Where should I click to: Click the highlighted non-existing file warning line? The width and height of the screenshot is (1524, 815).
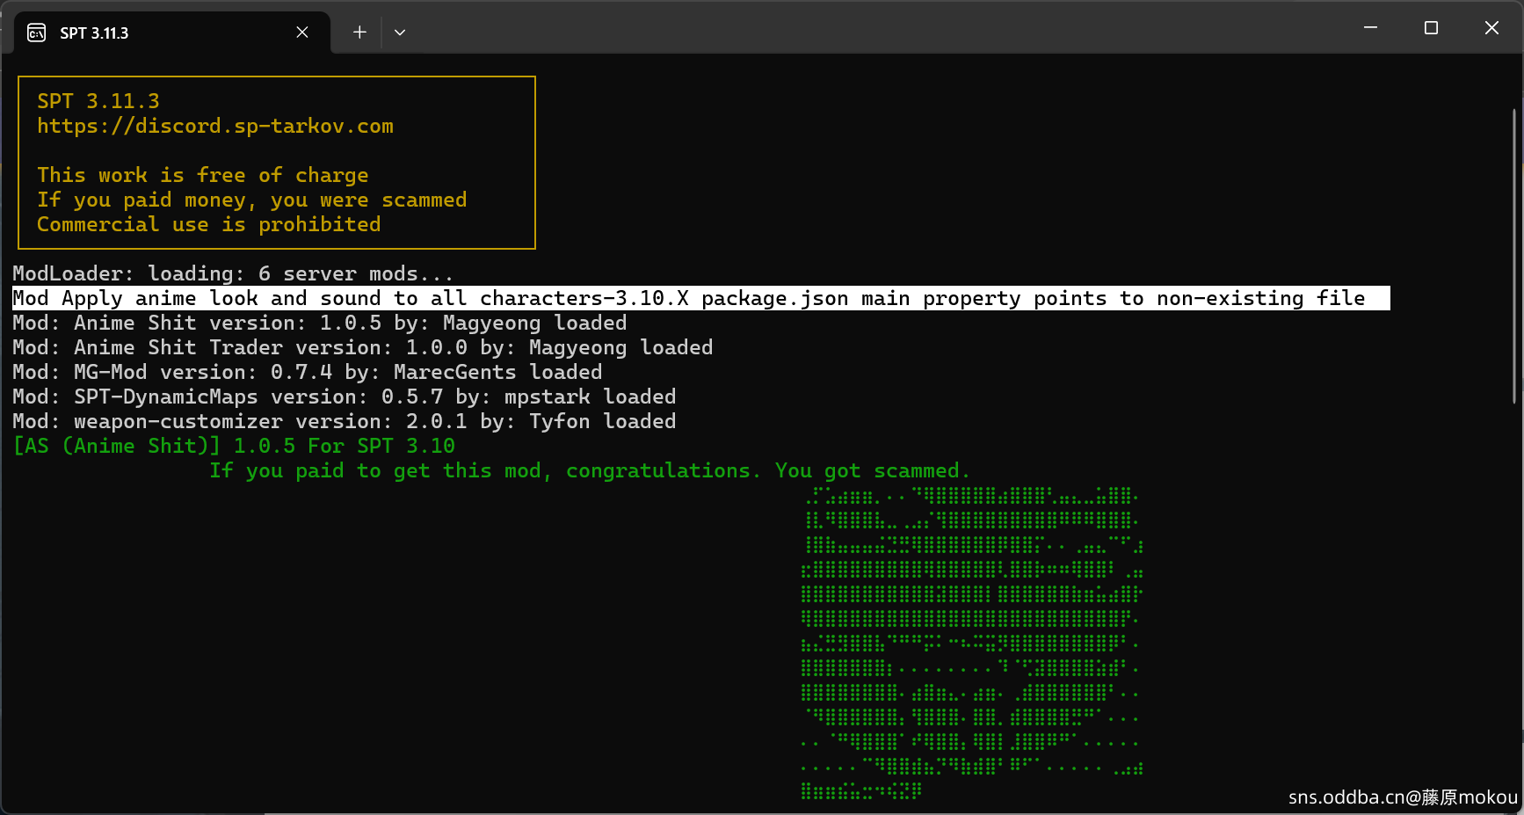click(700, 298)
